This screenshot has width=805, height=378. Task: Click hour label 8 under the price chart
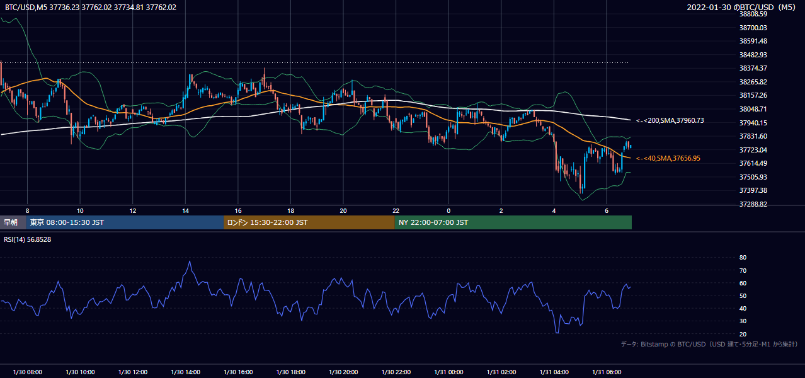click(27, 210)
